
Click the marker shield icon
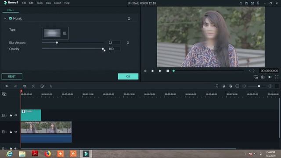217,86
